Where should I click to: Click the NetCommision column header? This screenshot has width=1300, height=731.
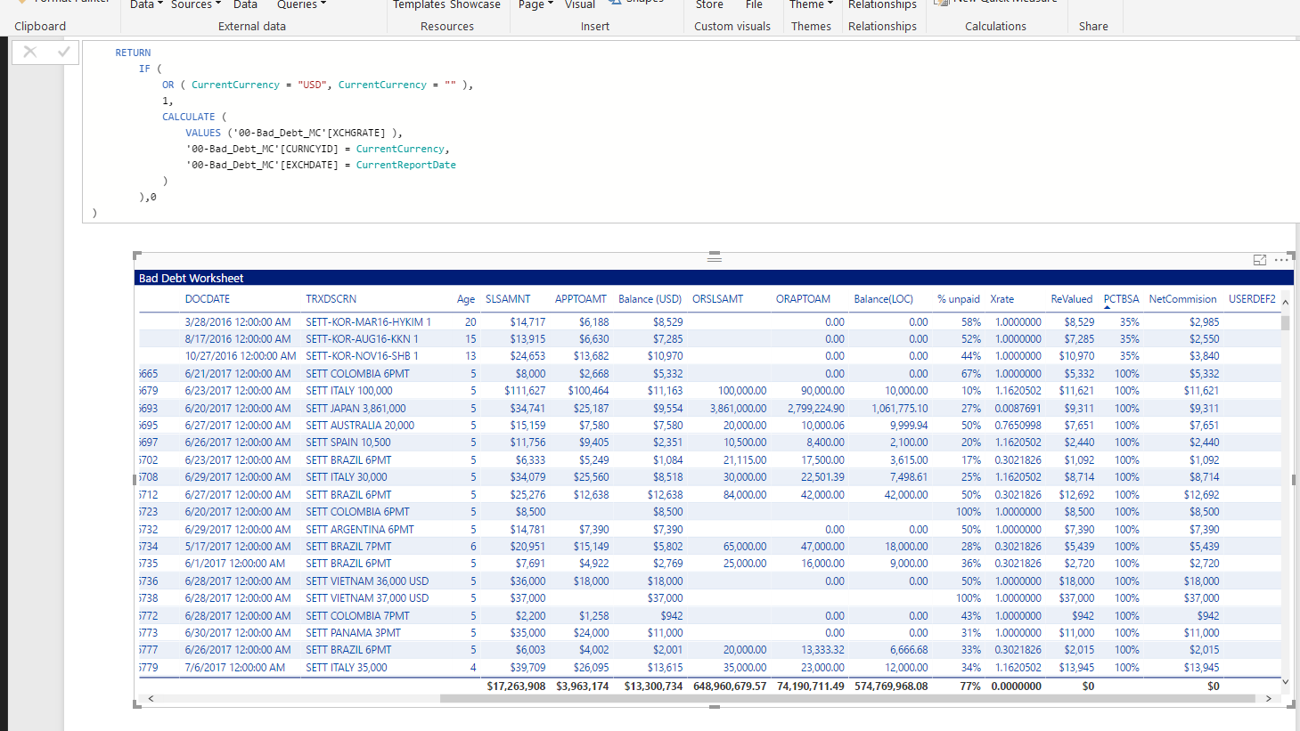[1182, 299]
